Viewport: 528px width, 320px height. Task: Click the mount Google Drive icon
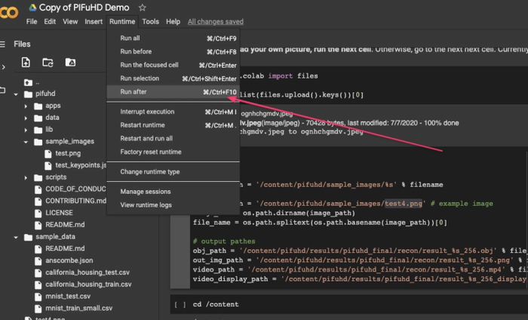[x=70, y=62]
